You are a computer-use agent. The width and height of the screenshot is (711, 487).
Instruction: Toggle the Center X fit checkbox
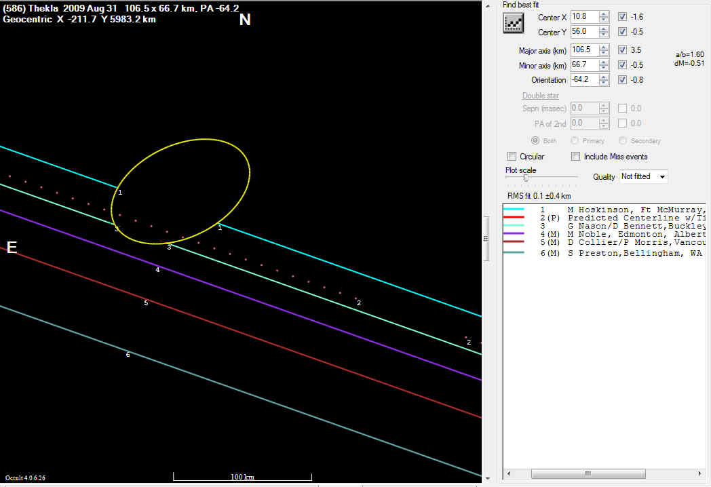pos(623,17)
